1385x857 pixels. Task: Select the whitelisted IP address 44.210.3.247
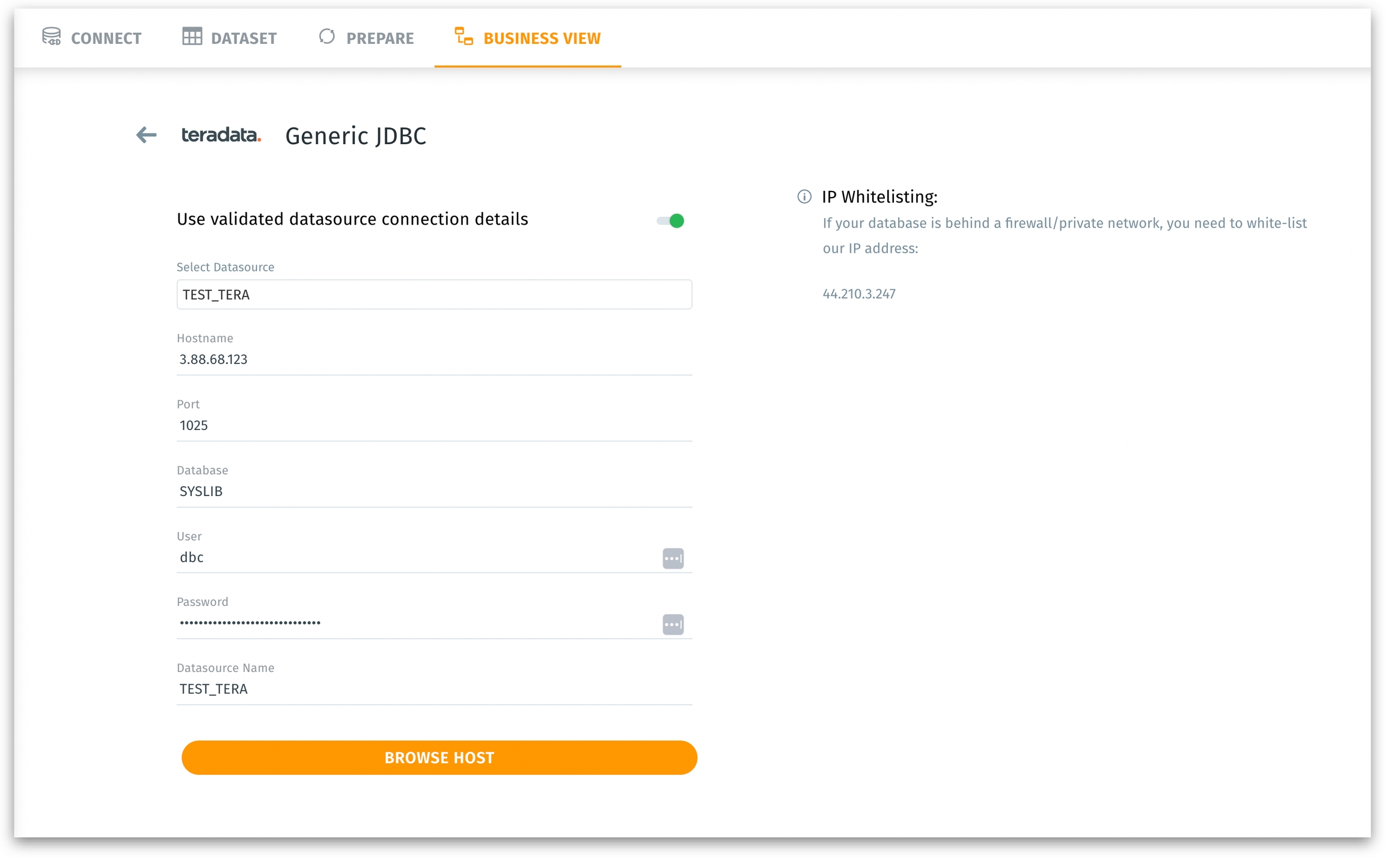tap(858, 294)
